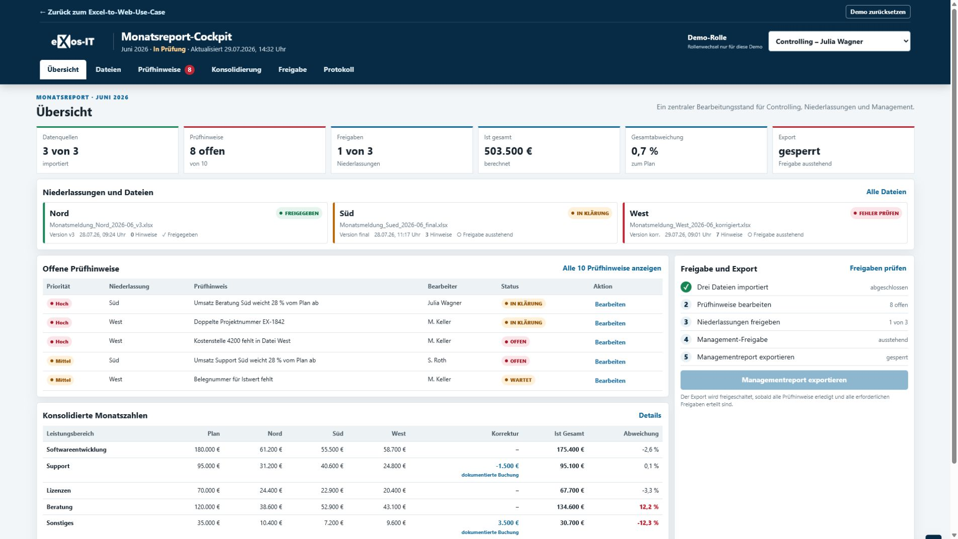Viewport: 958px width, 539px height.
Task: Open the Dateien tab
Action: (x=108, y=70)
